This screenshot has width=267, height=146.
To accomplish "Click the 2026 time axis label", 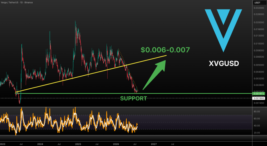I will tap(116, 144).
